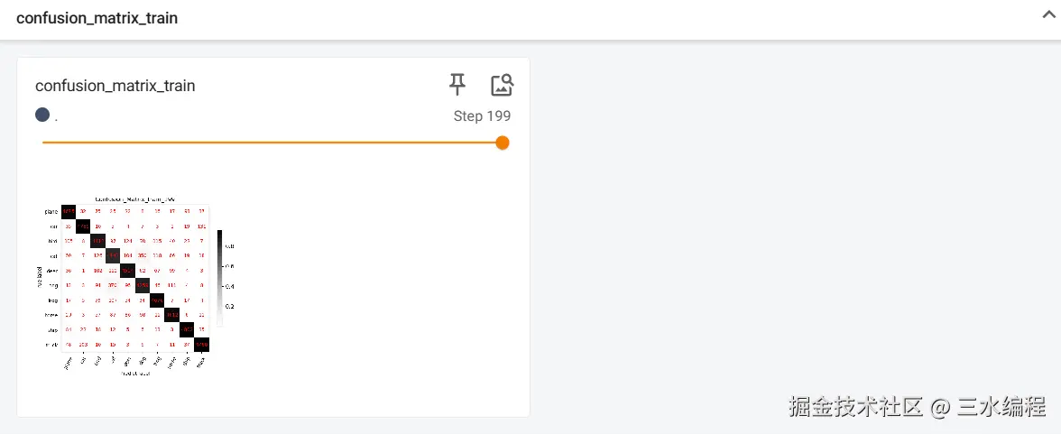Screen dimensions: 1061x434
Task: Click the Step 199 label
Action: click(482, 116)
